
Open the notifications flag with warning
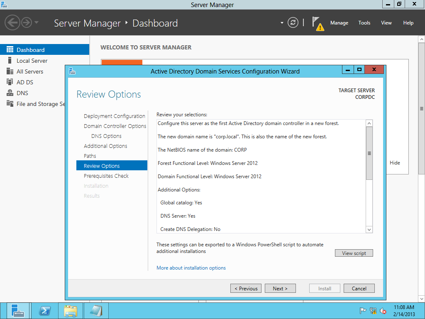(x=318, y=23)
